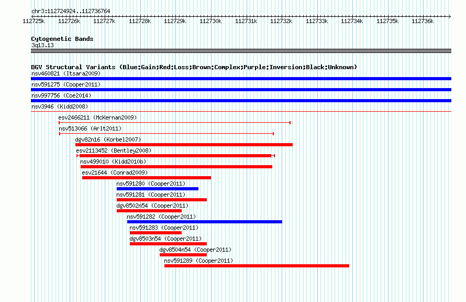Click dgv82n16 (Korbel2007) label
466x302 pixels.
(x=108, y=139)
